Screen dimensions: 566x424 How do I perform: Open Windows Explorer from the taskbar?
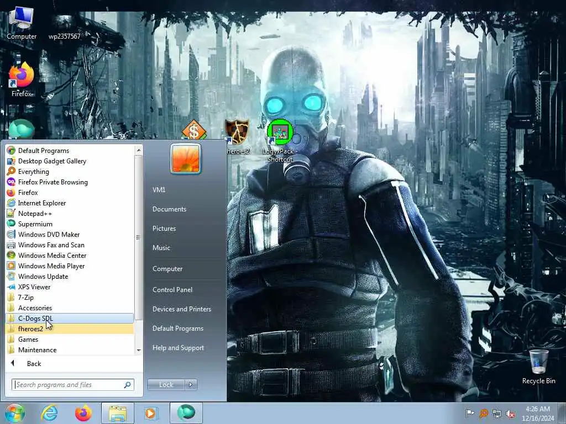coord(117,413)
